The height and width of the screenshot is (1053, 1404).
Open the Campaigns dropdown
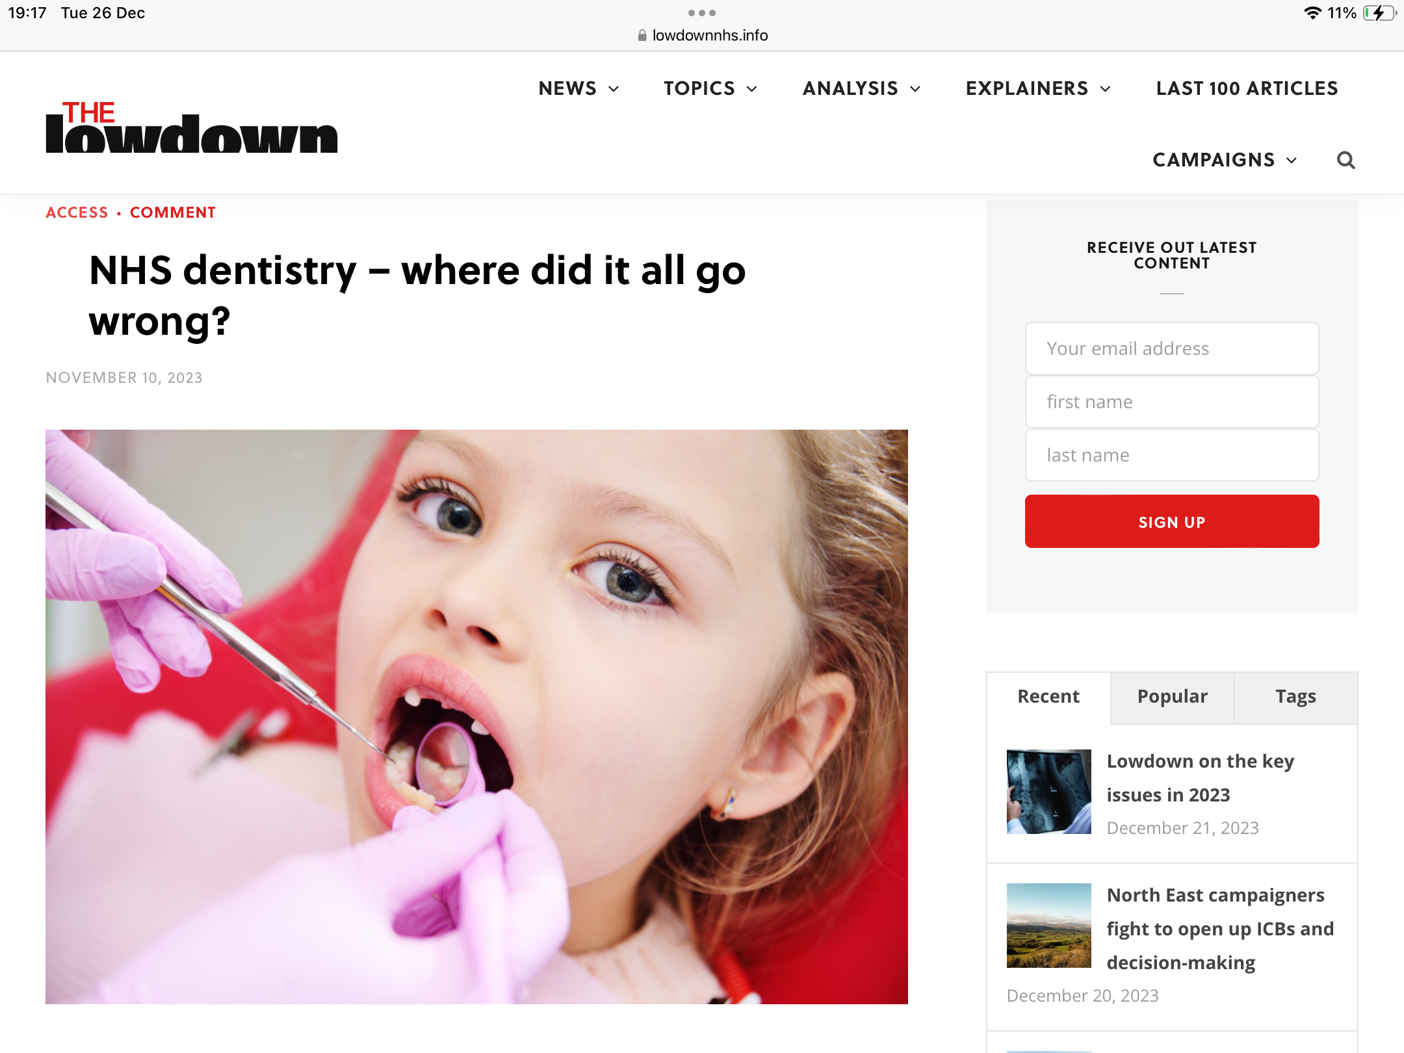pos(1225,160)
